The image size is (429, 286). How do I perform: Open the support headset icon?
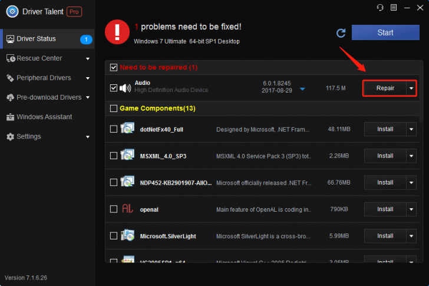coord(380,8)
